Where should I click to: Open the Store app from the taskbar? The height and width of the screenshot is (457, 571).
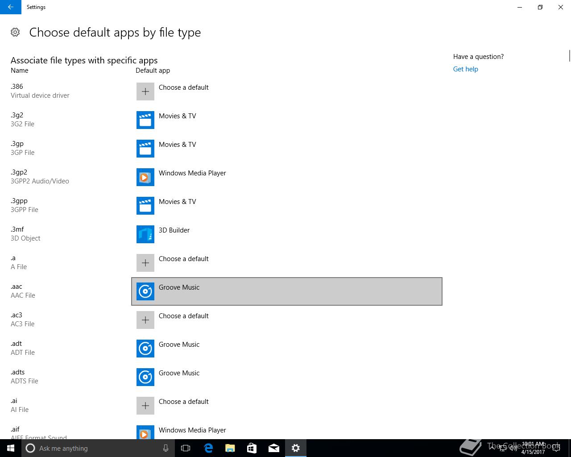coord(252,448)
